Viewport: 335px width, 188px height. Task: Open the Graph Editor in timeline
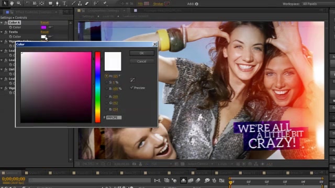coord(222,181)
